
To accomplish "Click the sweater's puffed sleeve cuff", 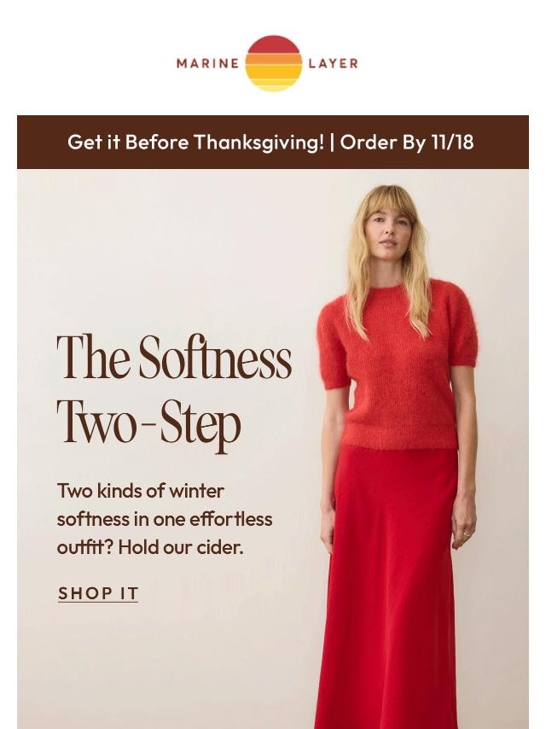I will 334,382.
